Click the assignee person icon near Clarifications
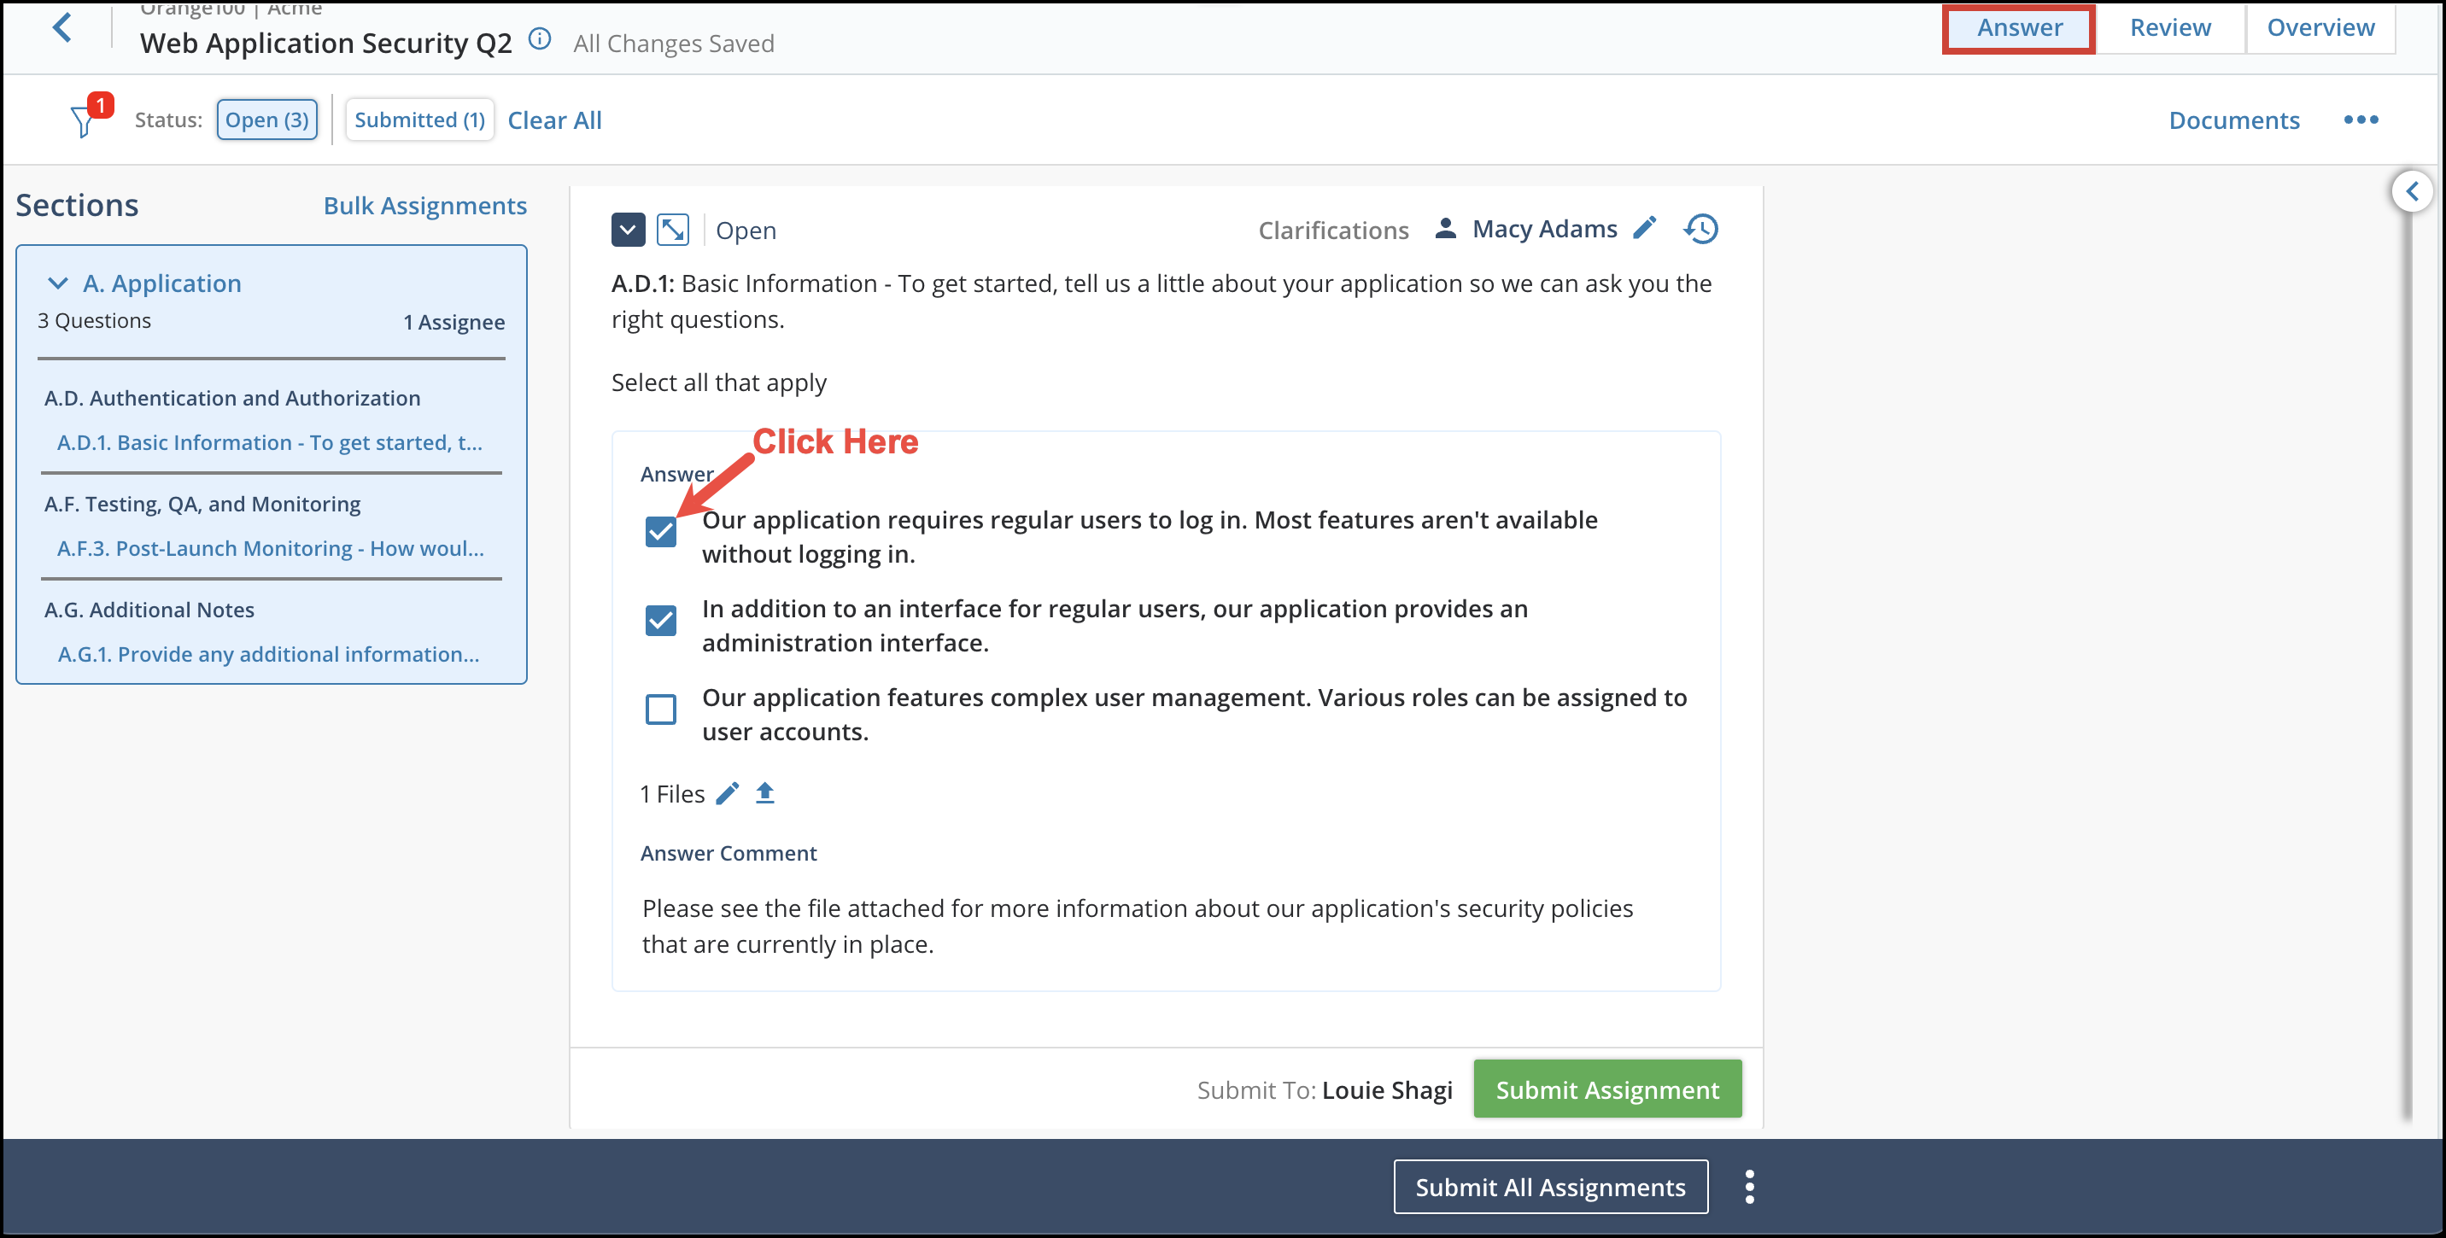This screenshot has width=2446, height=1238. [x=1445, y=228]
